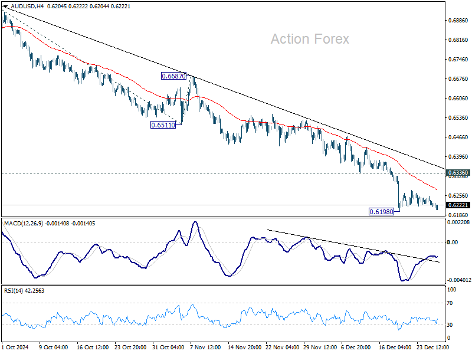This screenshot has width=472, height=354.
Task: Click the MACD -0.004012 scale value
Action: coord(459,280)
